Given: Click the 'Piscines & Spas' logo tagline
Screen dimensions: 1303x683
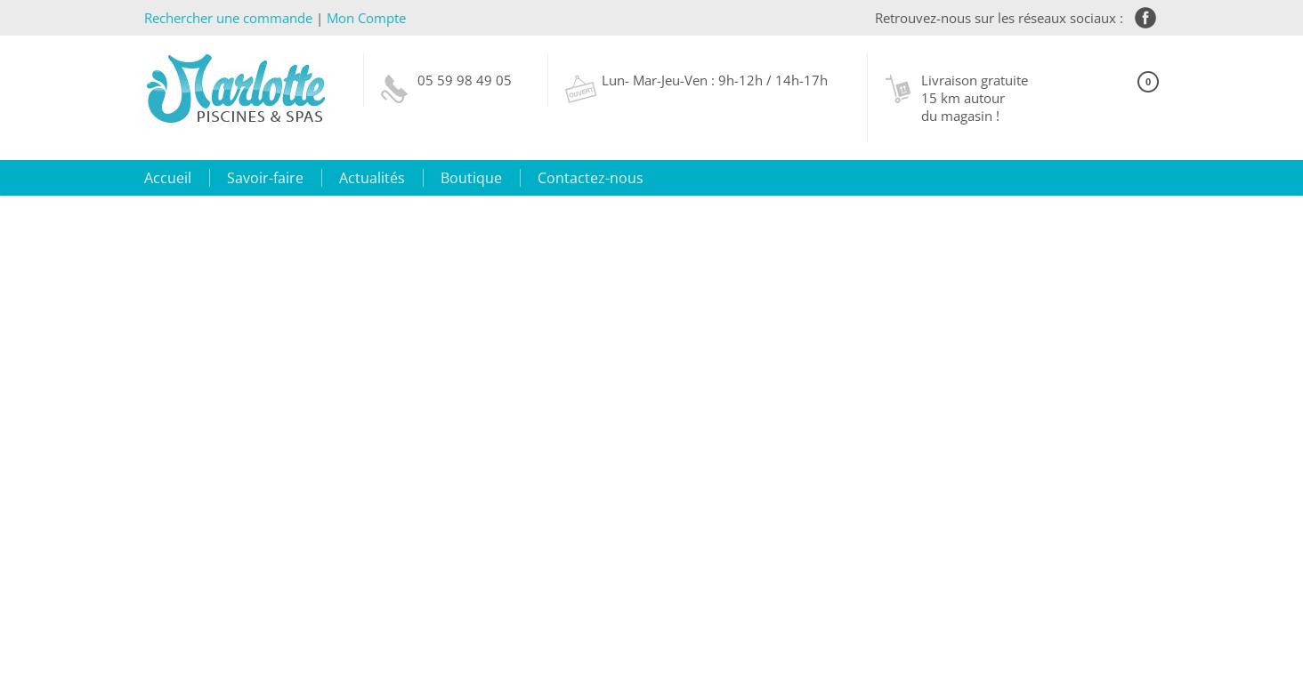Looking at the screenshot, I should (259, 117).
